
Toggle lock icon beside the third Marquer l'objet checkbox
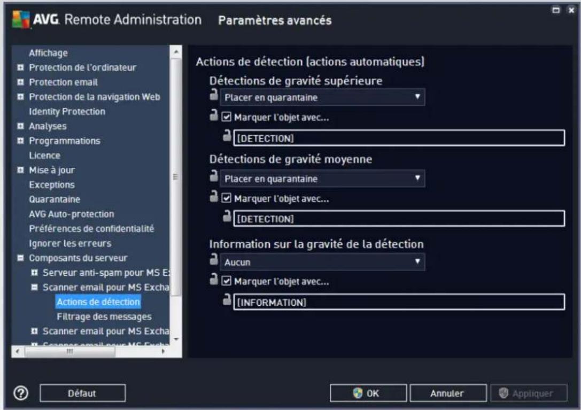(214, 279)
